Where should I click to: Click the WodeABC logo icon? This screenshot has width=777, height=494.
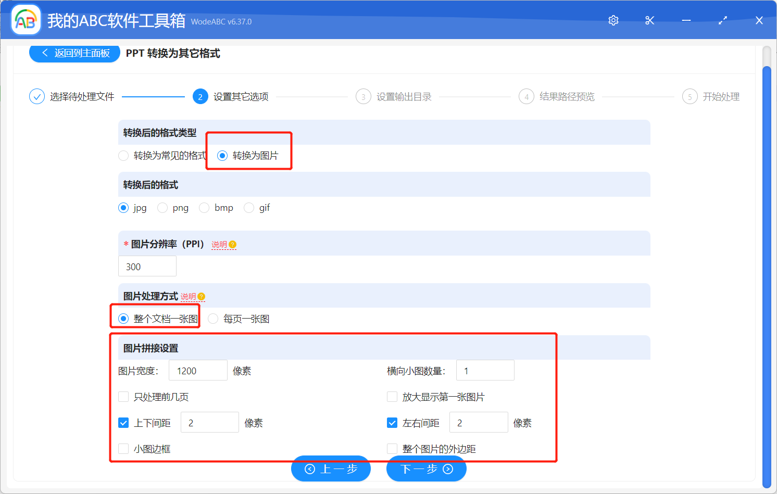(x=26, y=20)
